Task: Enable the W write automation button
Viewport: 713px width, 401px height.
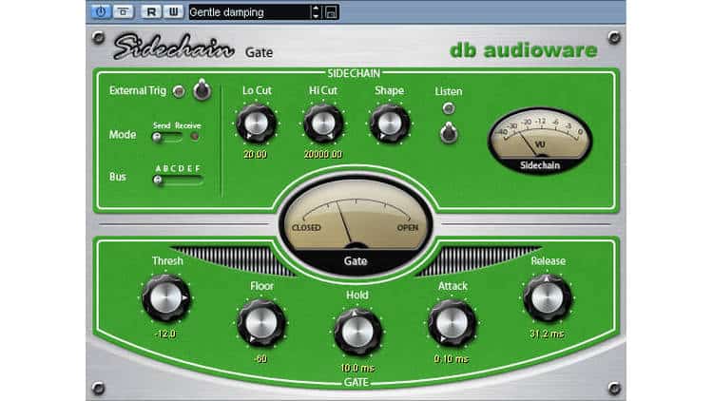Action: (173, 11)
